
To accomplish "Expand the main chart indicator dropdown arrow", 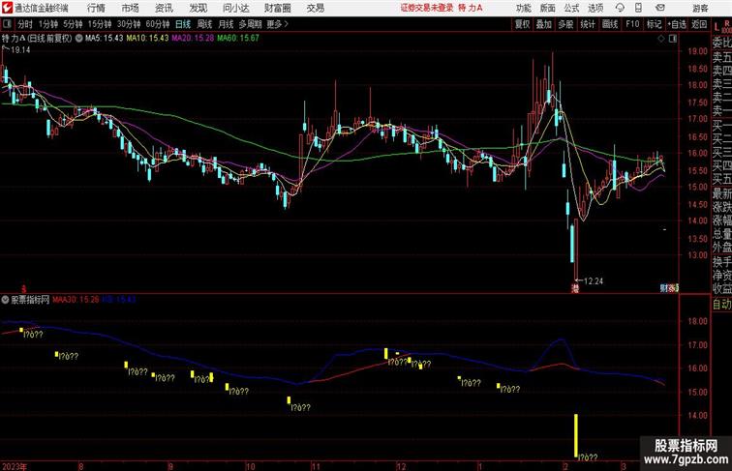I will pyautogui.click(x=78, y=39).
